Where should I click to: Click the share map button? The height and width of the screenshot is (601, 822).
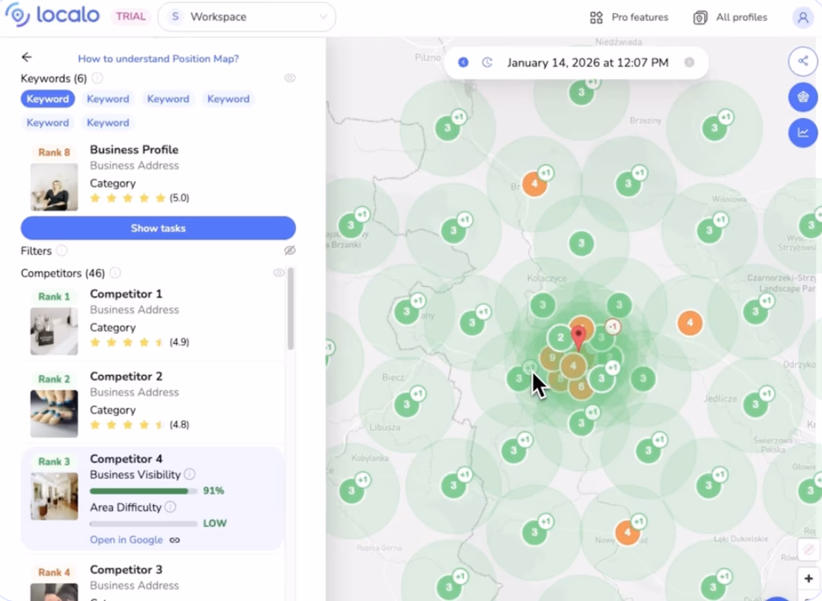coord(803,61)
